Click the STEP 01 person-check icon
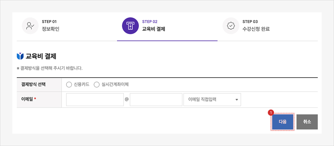This screenshot has height=146, width=334. pyautogui.click(x=30, y=26)
